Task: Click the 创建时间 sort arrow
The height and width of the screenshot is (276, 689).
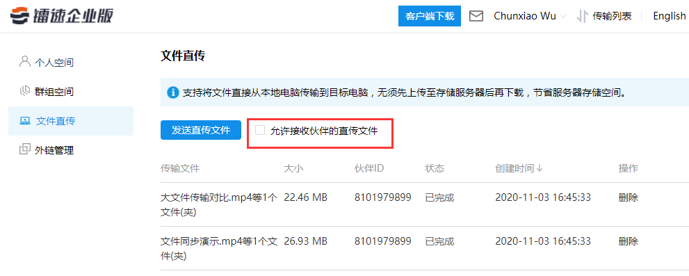Action: tap(539, 168)
